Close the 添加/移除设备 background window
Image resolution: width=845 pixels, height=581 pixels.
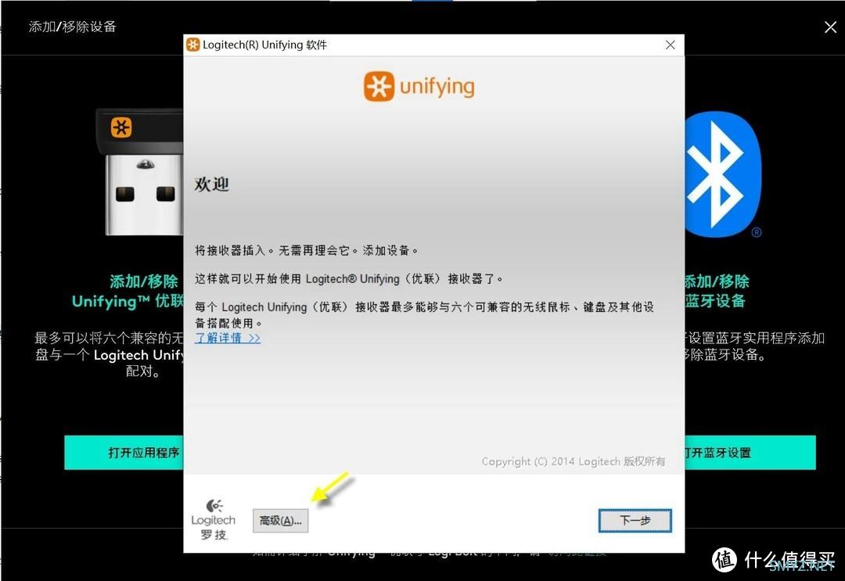pyautogui.click(x=830, y=27)
